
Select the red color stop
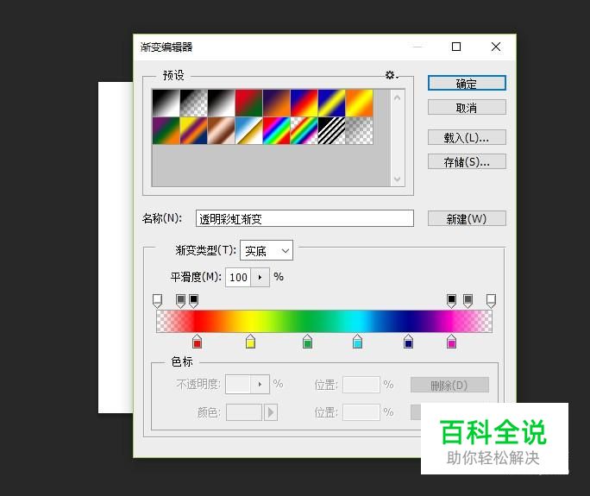pos(198,342)
